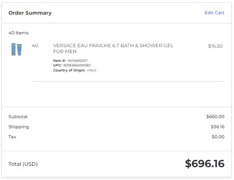Select the Total (USD) label
This screenshot has height=180, width=234.
tap(23, 164)
